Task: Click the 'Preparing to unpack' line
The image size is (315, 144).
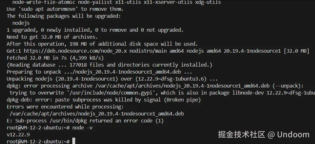Action: [x=99, y=72]
